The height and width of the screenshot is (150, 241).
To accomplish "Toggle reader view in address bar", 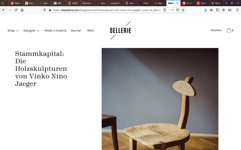I will click(x=165, y=10).
